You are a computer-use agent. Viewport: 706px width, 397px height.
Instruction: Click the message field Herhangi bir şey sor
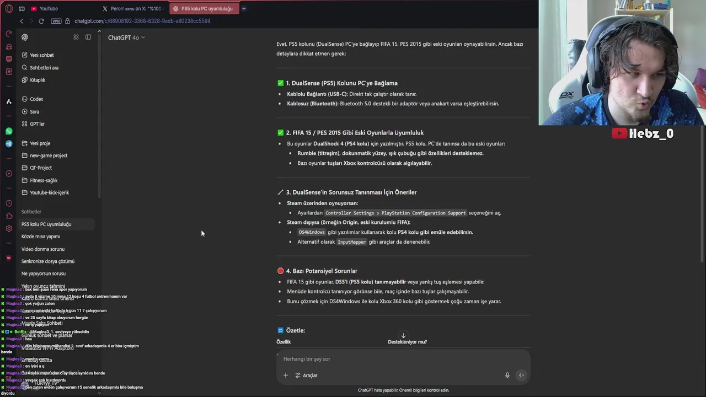click(x=403, y=359)
